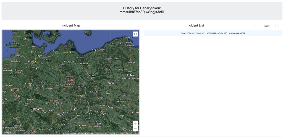The height and width of the screenshot is (139, 283).
Task: Click the Incident List heading
Action: [x=195, y=25]
